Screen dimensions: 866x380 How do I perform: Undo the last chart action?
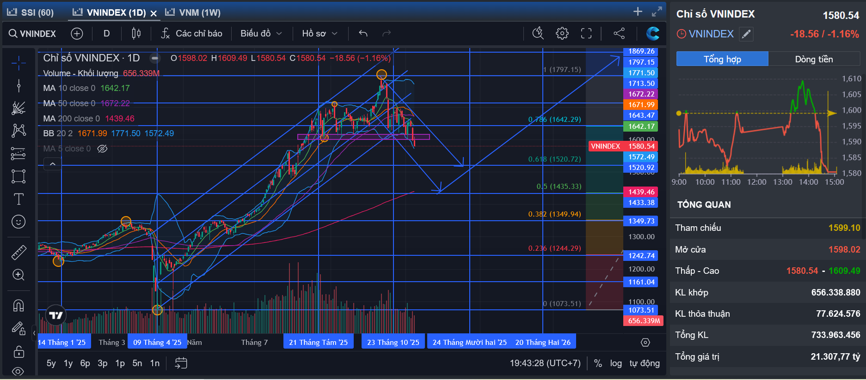pos(363,34)
